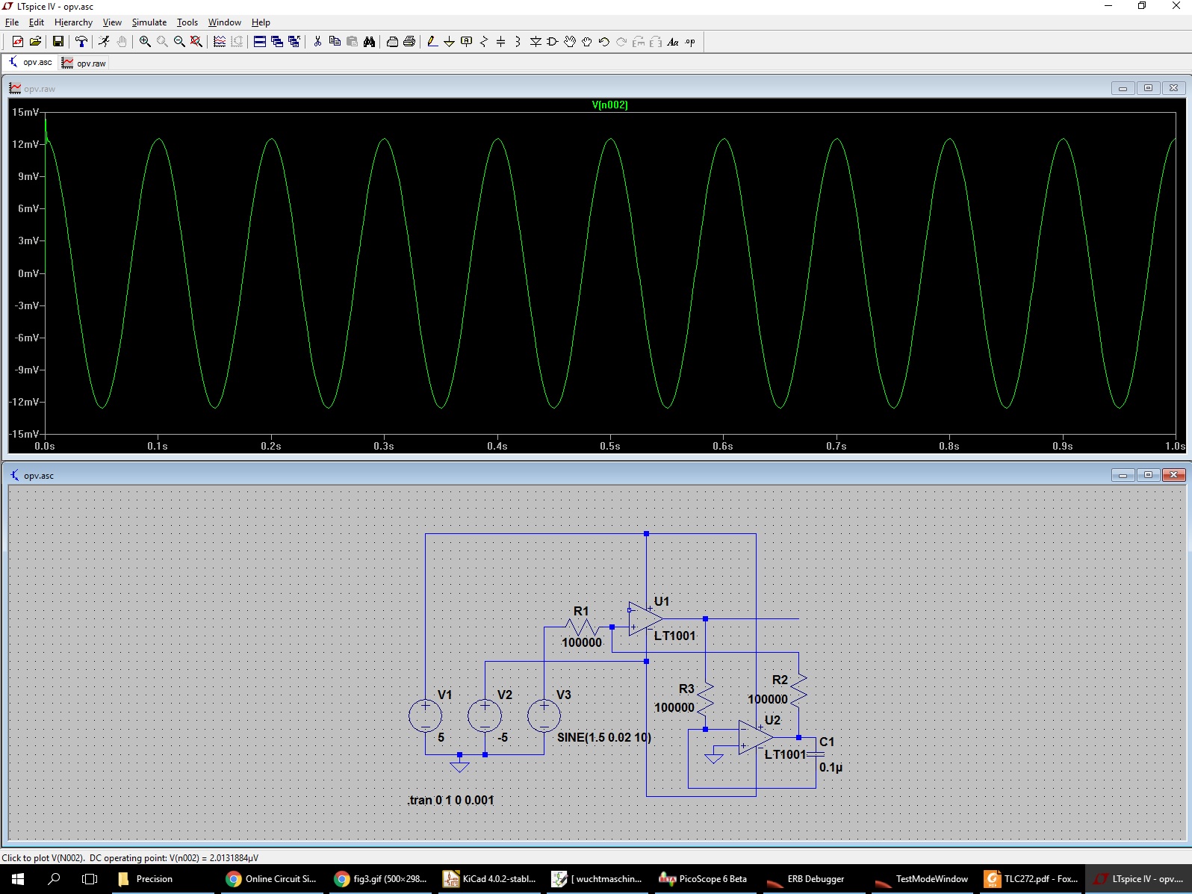
Task: Place a Diode from toolbar
Action: (536, 42)
